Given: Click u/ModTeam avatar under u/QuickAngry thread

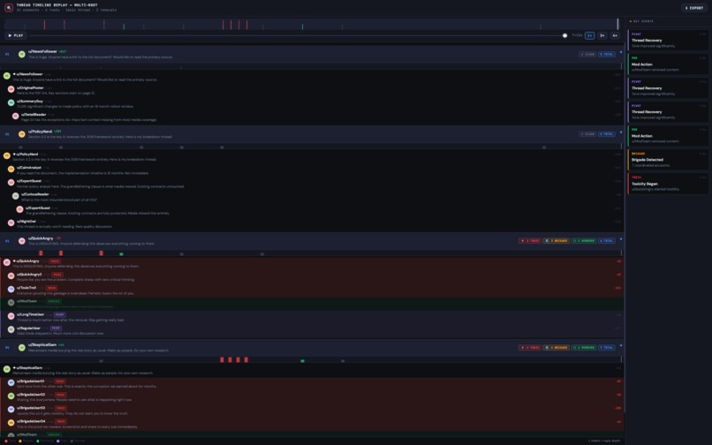Looking at the screenshot, I should click(11, 303).
